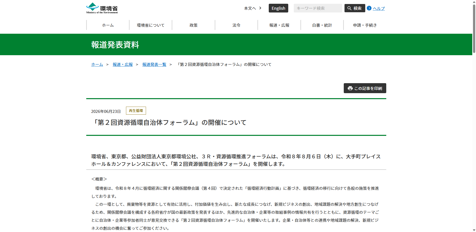
Task: Select the 法令 menu item
Action: (x=236, y=25)
